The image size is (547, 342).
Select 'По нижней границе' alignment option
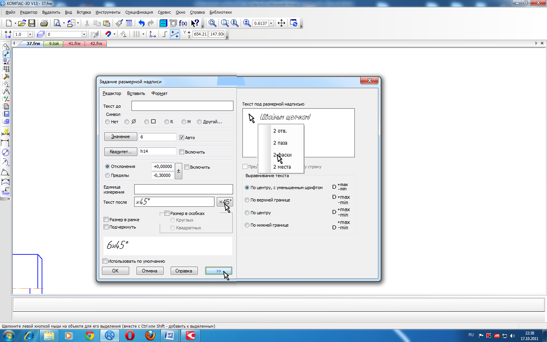[x=247, y=225]
